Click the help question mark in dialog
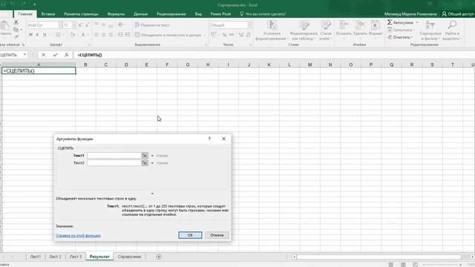 [x=209, y=139]
